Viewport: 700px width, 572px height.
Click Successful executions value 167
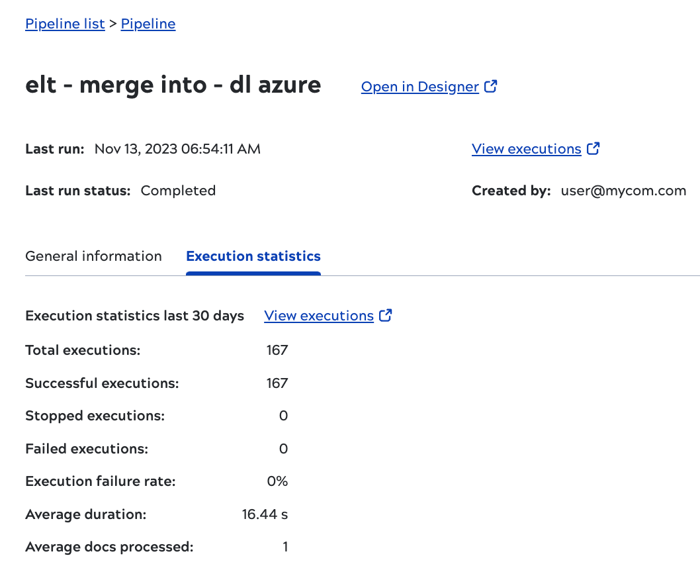(x=277, y=383)
